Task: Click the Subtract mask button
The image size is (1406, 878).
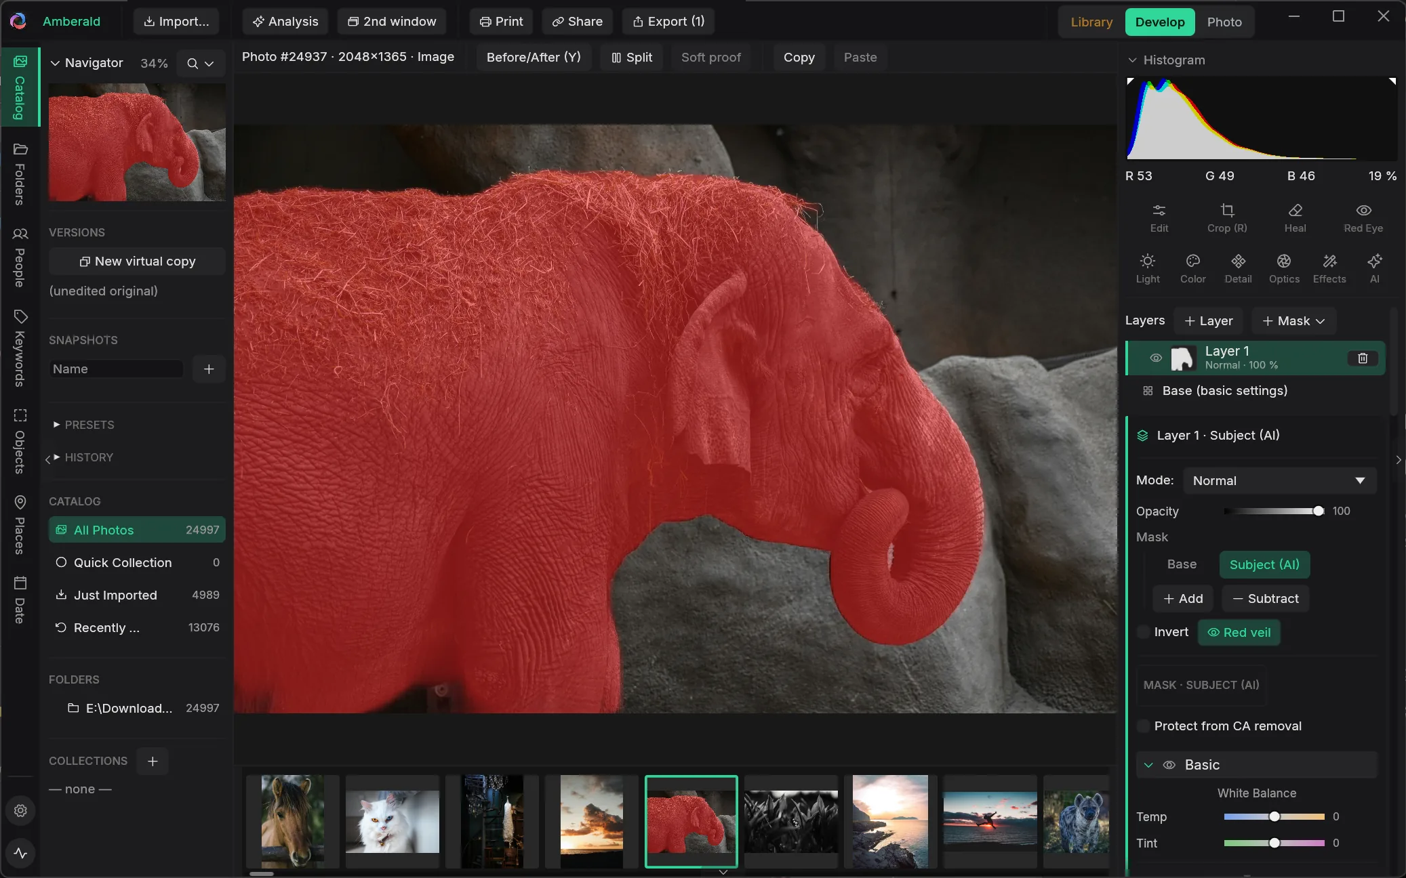Action: click(1266, 599)
